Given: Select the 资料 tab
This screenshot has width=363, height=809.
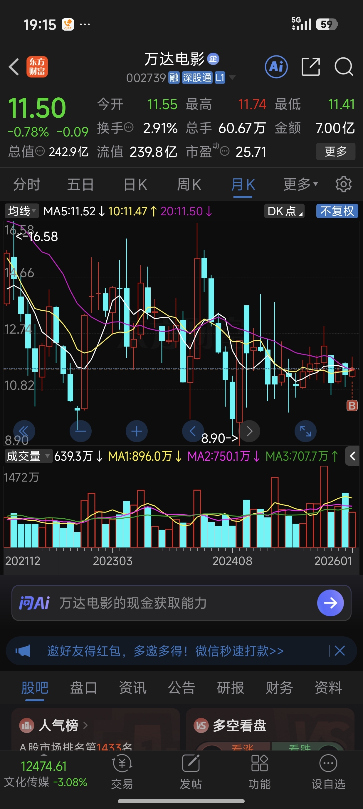Looking at the screenshot, I should point(328,688).
